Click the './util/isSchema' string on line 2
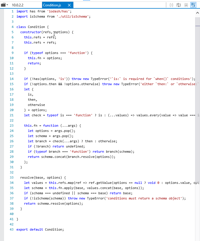This screenshot has height=241, width=200. coord(72,16)
